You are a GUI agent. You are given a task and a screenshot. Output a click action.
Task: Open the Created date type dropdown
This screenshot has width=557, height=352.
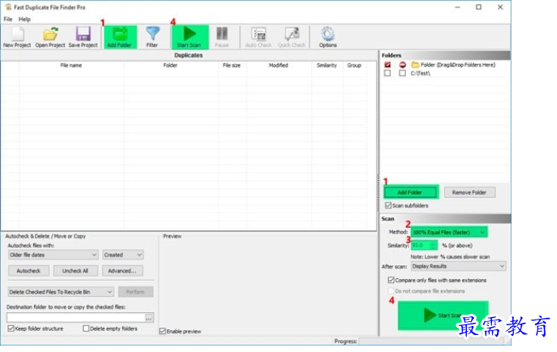tap(123, 255)
